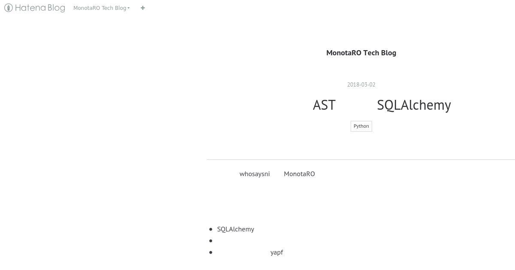Click the month 03 in post date
Image resolution: width=515 pixels, height=270 pixels.
coord(364,84)
